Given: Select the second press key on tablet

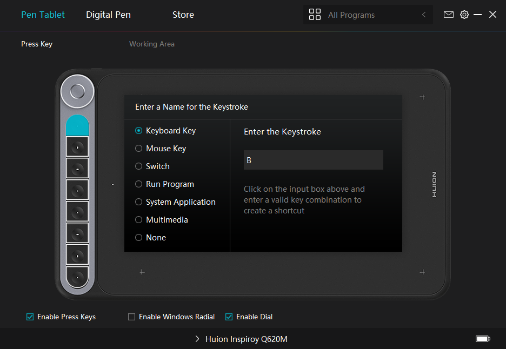Looking at the screenshot, I should click(77, 146).
